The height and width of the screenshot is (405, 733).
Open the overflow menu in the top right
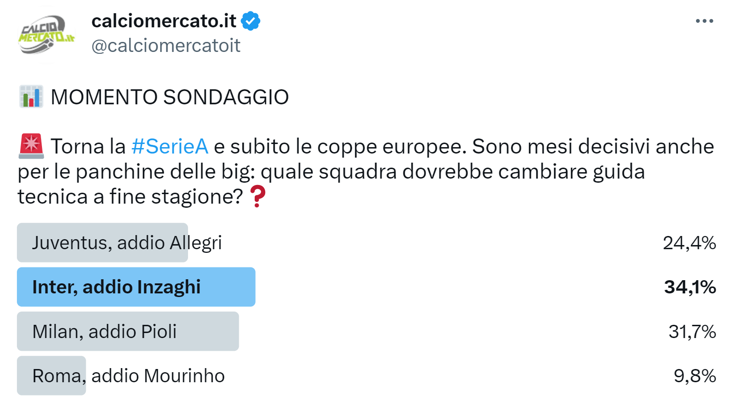[705, 20]
